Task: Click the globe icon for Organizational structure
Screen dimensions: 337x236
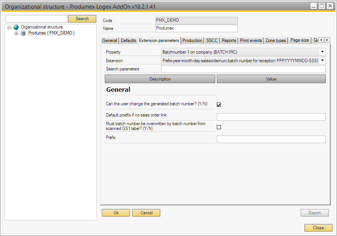Action: 16,27
